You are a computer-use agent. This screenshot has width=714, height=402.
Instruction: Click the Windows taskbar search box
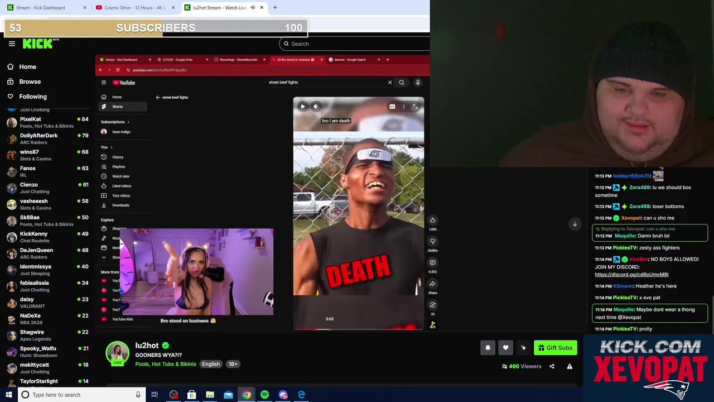(82, 395)
